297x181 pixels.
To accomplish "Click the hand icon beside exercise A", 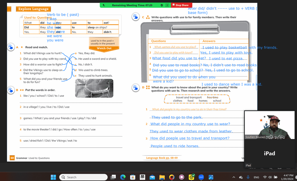I will [x=11, y=47].
